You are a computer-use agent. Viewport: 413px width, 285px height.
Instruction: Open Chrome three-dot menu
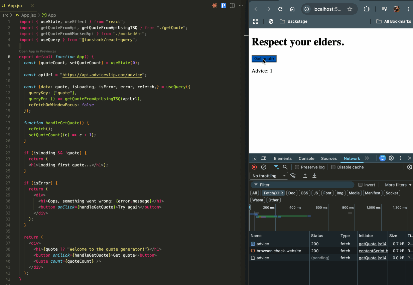click(x=409, y=9)
